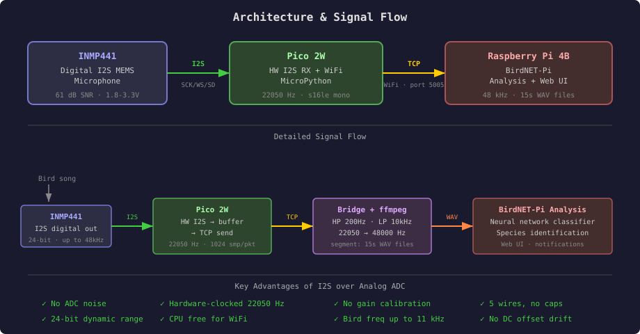Click '22050 Hz · 1024 smp/pkt' text
This screenshot has width=640, height=334.
coord(212,244)
